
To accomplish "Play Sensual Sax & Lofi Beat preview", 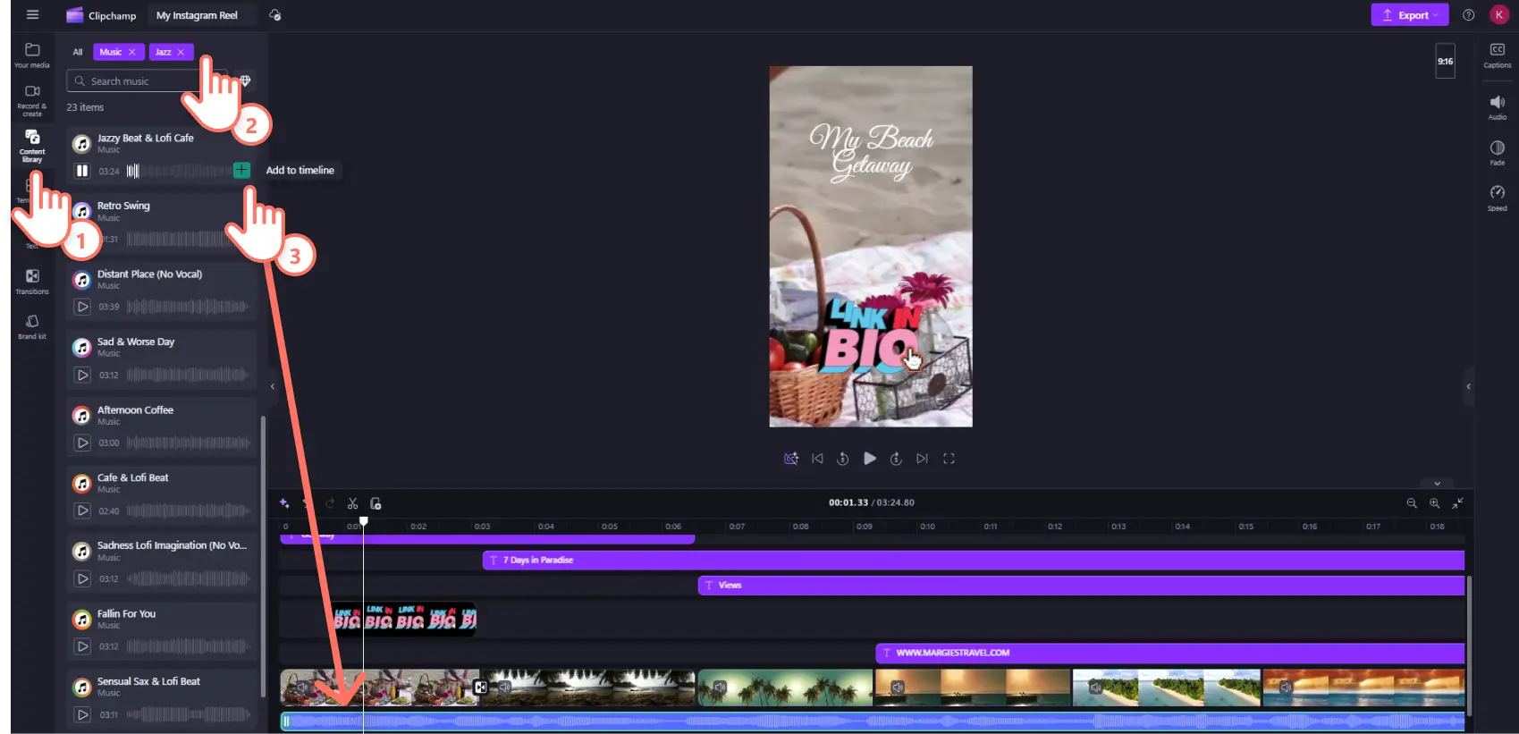I will tap(82, 714).
